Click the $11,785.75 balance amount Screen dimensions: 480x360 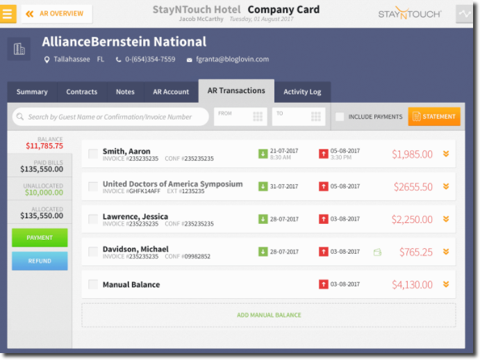(44, 146)
